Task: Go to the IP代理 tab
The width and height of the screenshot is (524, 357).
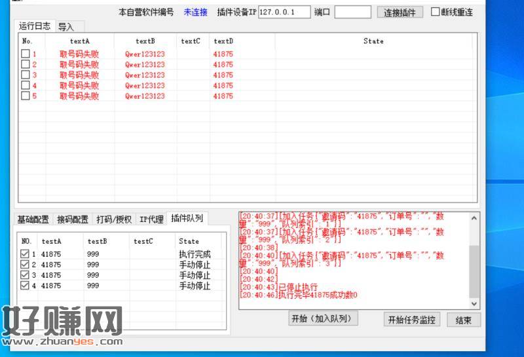Action: [x=151, y=219]
